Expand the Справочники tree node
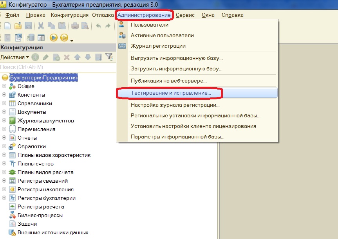 point(4,103)
